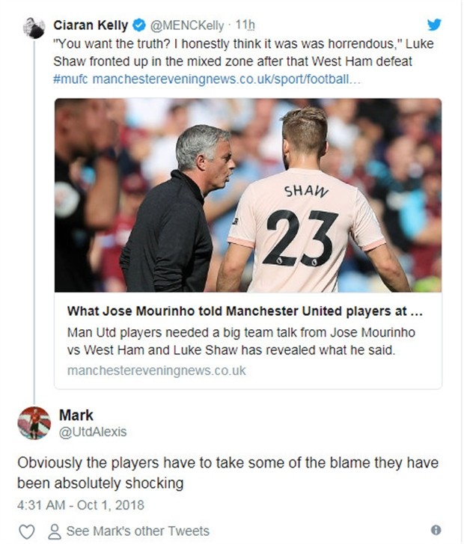The height and width of the screenshot is (544, 464).
Task: Click the manchestereveningnews.co.uk domain under the card
Action: tap(156, 370)
